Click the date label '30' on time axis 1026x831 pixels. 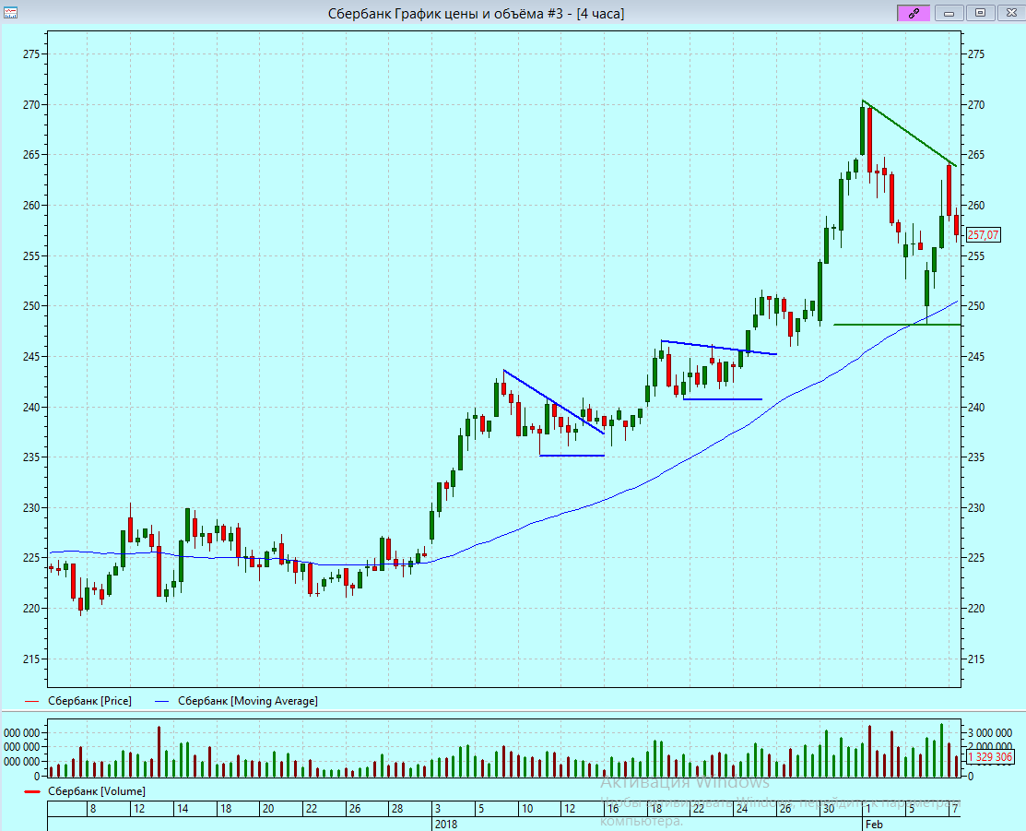pos(829,809)
